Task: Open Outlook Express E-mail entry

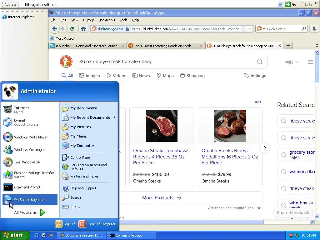Action: 30,122
